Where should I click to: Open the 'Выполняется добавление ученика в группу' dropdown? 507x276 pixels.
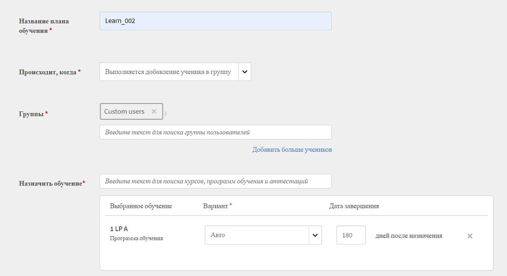[x=168, y=72]
